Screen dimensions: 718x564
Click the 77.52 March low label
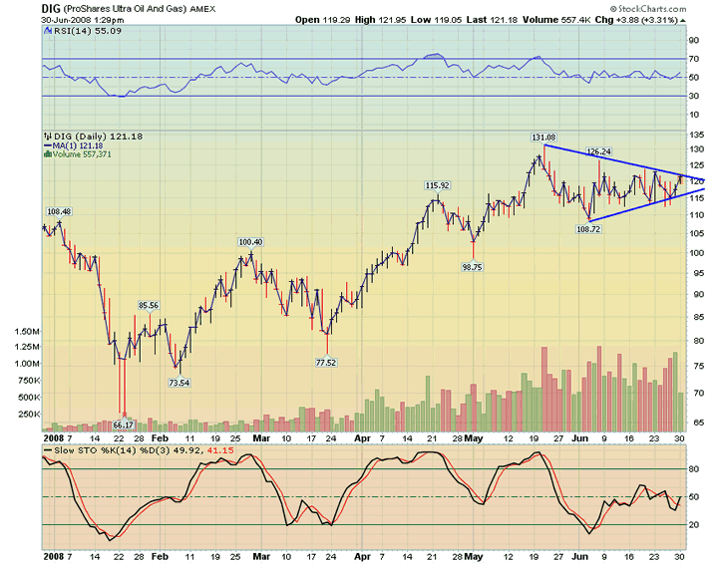327,363
